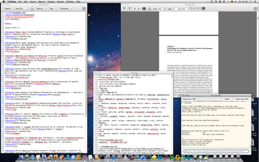Open the TeXShop menu
The height and width of the screenshot is (162, 259).
(x=11, y=1)
